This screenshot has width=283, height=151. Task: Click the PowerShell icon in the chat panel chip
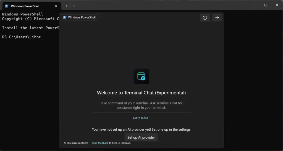pyautogui.click(x=65, y=17)
